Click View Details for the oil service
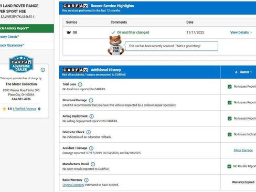The height and width of the screenshot is (192, 256). (x=239, y=33)
